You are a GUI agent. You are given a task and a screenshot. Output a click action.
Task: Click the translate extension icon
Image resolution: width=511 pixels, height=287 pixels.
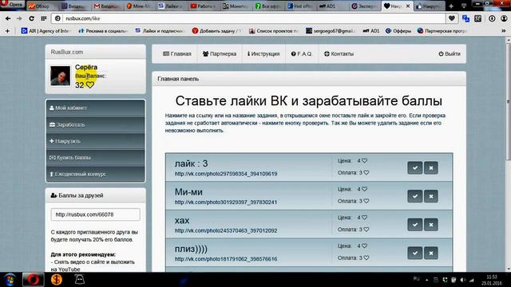[x=465, y=18]
